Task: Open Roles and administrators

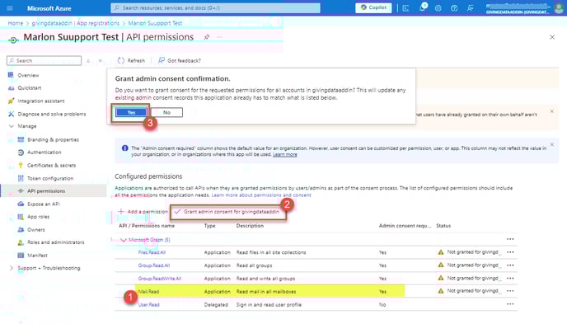Action: pyautogui.click(x=56, y=242)
